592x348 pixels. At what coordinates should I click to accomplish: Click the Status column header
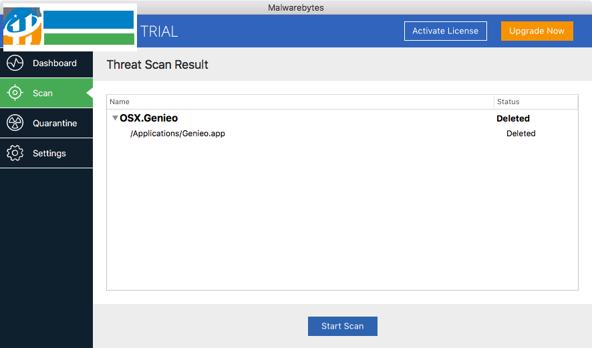[x=536, y=102]
